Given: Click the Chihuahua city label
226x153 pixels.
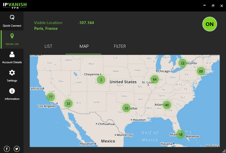Looking at the screenshot, I should (106, 124).
